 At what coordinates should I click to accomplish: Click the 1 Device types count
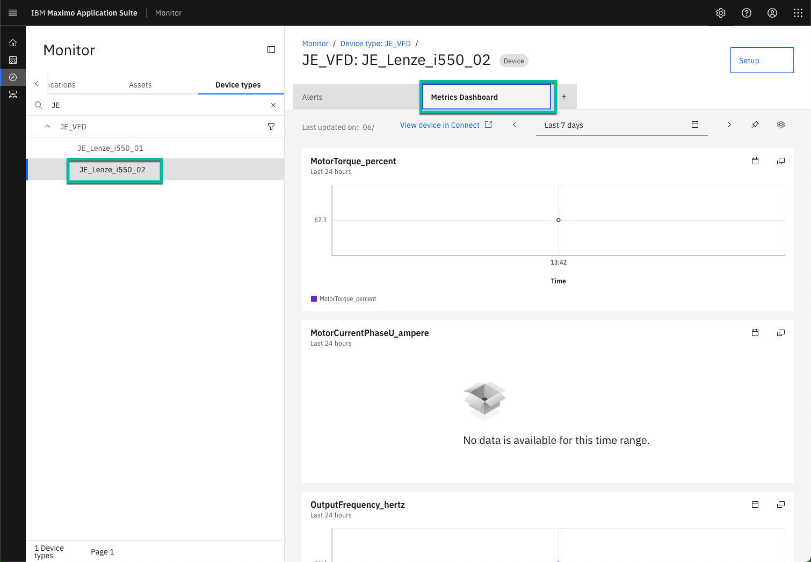49,552
